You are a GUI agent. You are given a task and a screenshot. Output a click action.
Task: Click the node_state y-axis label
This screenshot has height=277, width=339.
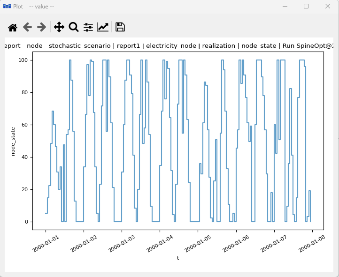13,141
